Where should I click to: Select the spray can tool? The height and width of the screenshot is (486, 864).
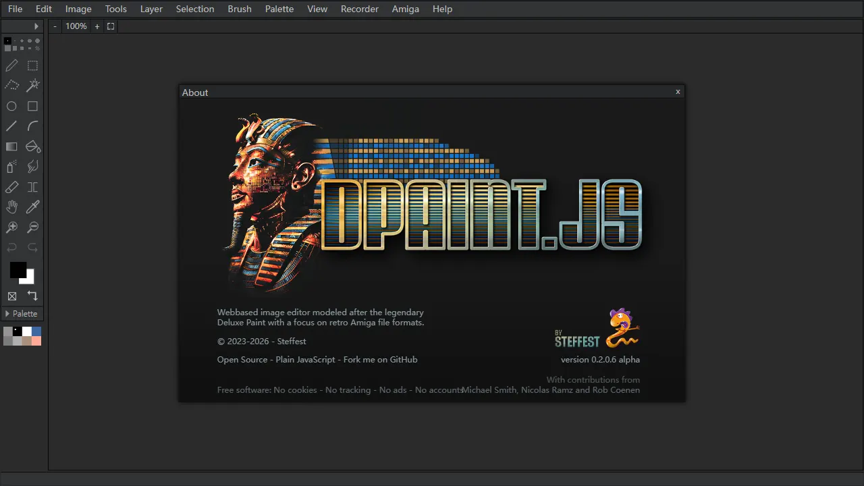[x=11, y=167]
